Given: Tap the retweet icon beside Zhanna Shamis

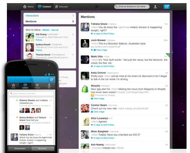Looking at the screenshot, I should click(x=17, y=100).
